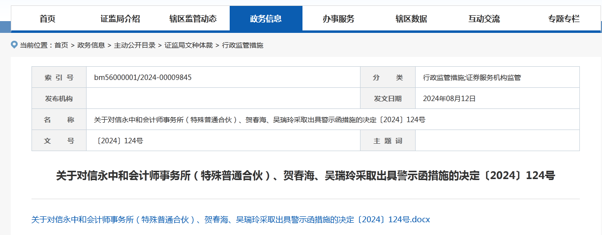Click the location pin icon before 当前位置
602x235 pixels.
click(14, 45)
